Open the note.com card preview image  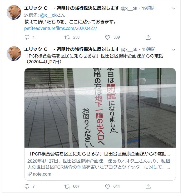(100, 108)
